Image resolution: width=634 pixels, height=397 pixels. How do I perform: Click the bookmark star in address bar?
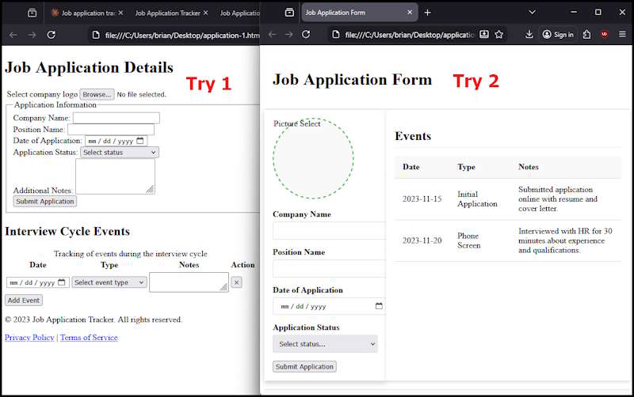(x=499, y=35)
